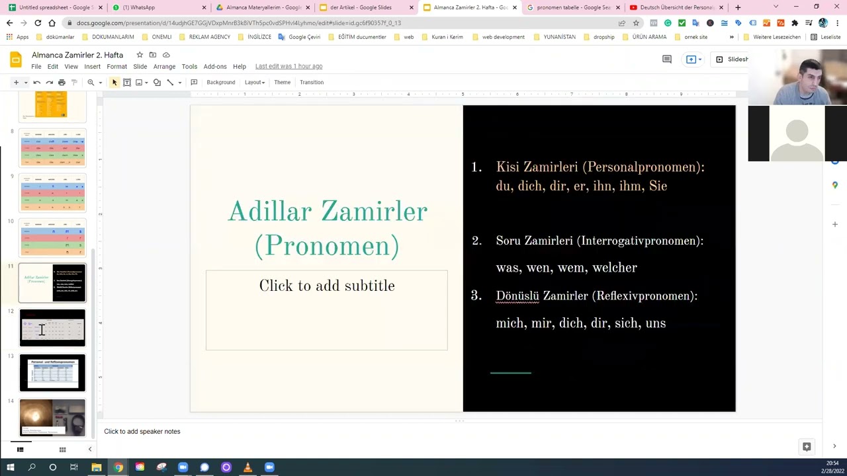Open VLC media player from the taskbar
The height and width of the screenshot is (476, 847).
click(247, 467)
